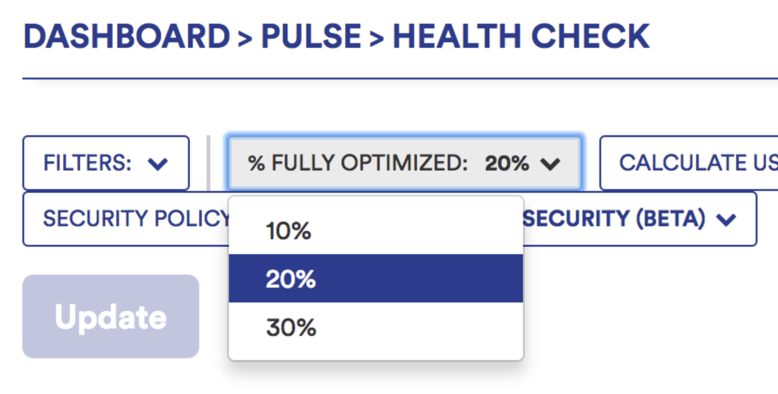Click the FILTERS dropdown chevron icon
Image resolution: width=778 pixels, height=394 pixels.
click(x=158, y=164)
